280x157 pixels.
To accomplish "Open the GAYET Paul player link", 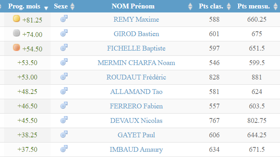I will pyautogui.click(x=136, y=135).
